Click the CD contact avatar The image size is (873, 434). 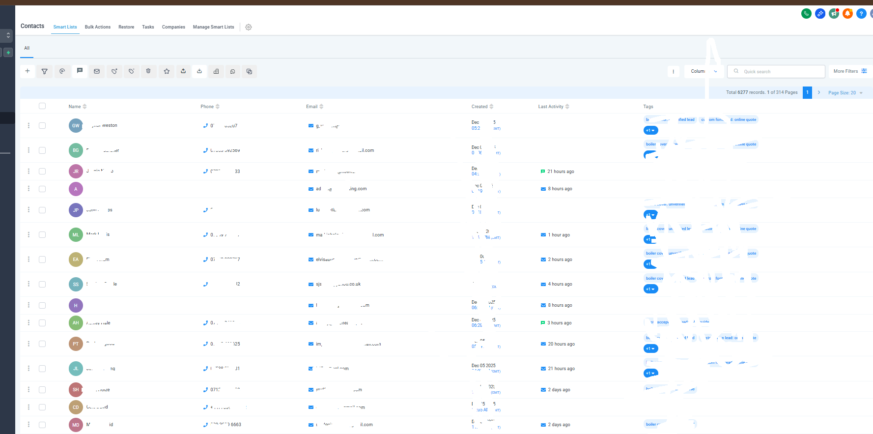pos(76,407)
